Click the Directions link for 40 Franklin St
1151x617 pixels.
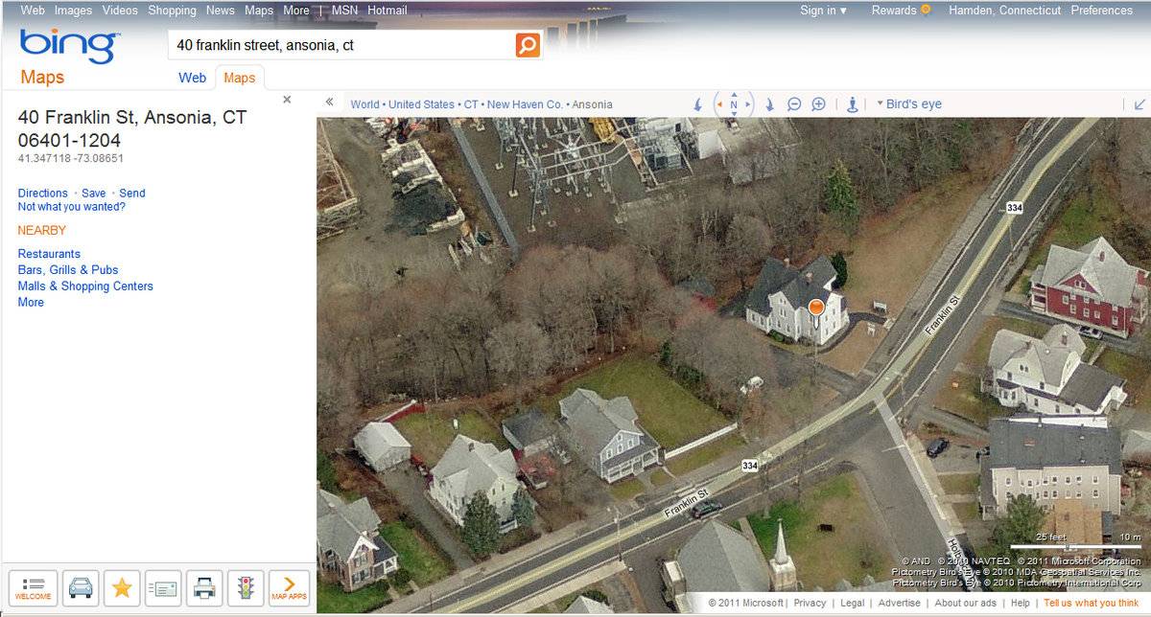(x=42, y=193)
